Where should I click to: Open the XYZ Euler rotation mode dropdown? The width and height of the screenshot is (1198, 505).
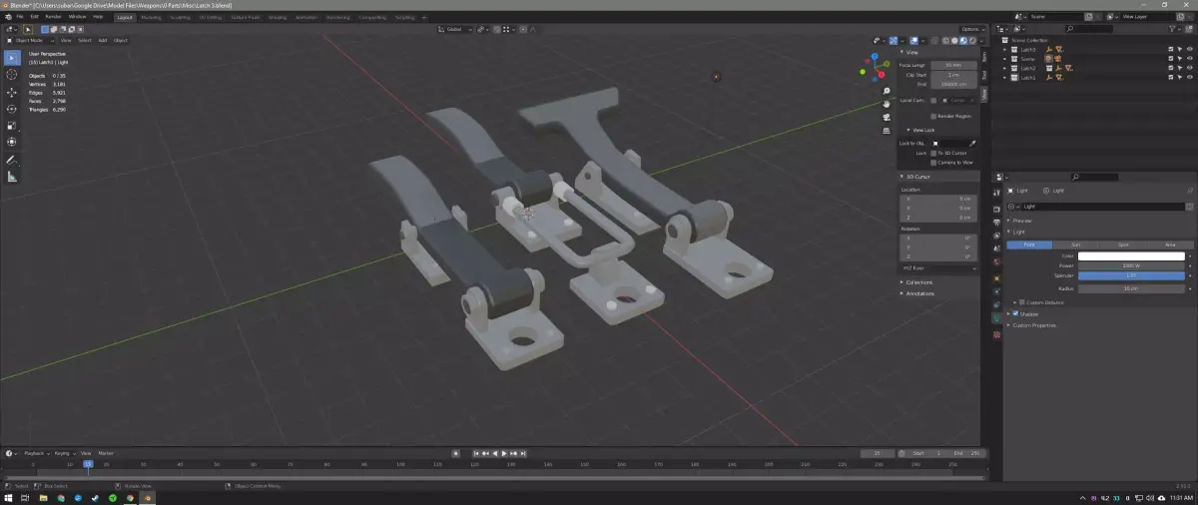(x=939, y=268)
